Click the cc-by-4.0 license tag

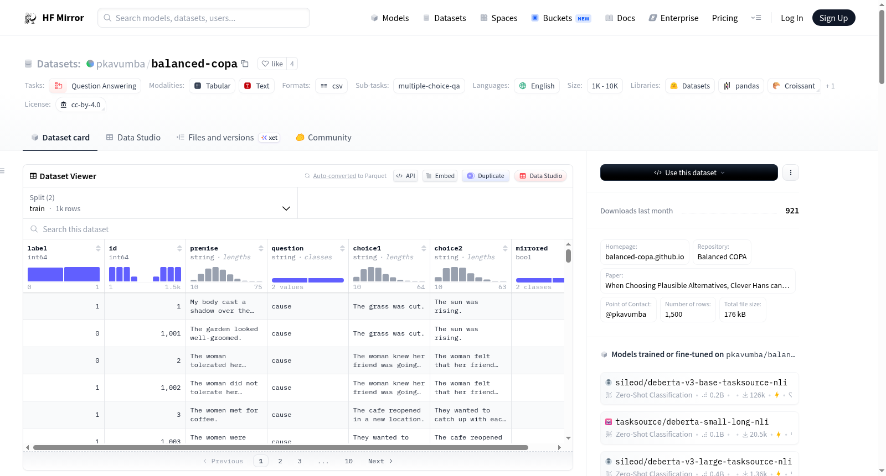tap(81, 104)
